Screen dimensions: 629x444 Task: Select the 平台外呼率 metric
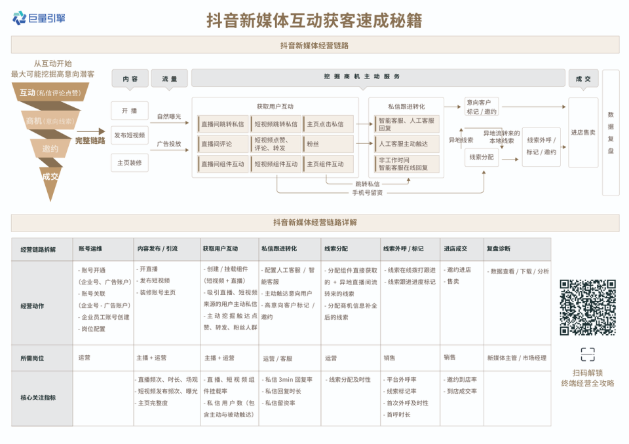(x=400, y=379)
